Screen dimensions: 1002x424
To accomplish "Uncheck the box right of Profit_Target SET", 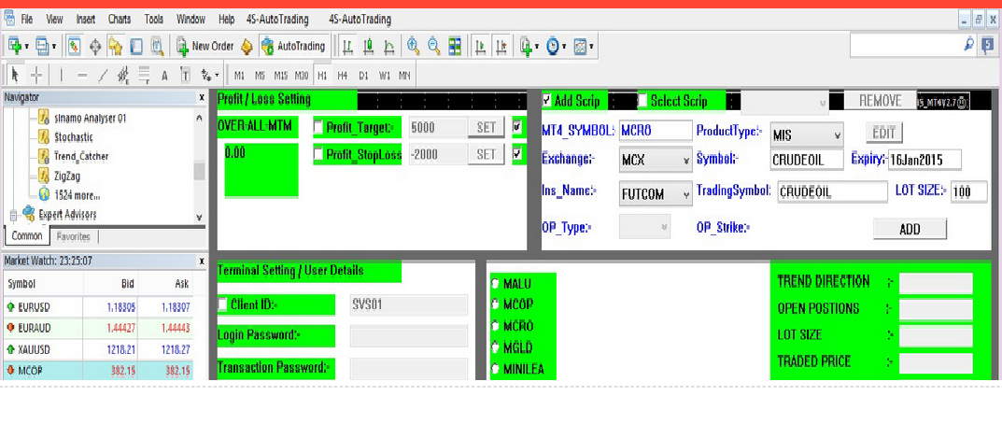I will coord(517,127).
